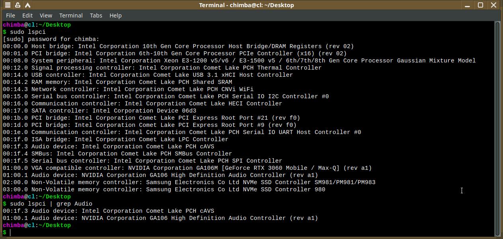Minimize the Terminal window
This screenshot has width=503, height=239.
pyautogui.click(x=468, y=5)
